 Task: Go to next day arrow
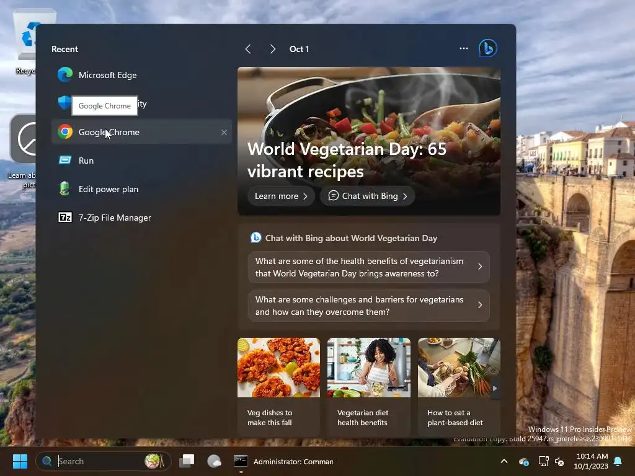(x=273, y=49)
